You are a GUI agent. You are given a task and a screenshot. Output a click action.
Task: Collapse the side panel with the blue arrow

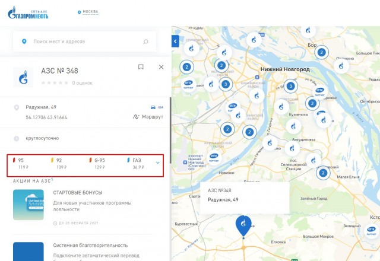pyautogui.click(x=175, y=41)
